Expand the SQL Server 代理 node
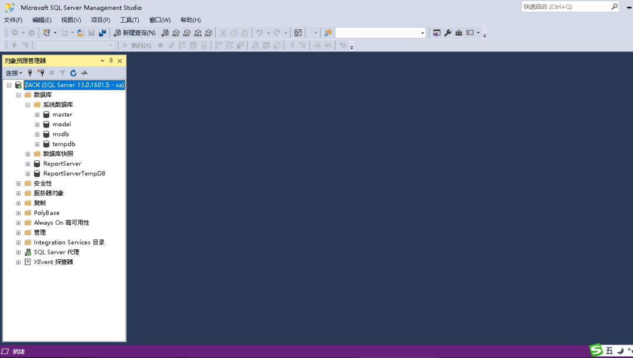Image resolution: width=633 pixels, height=358 pixels. (x=18, y=253)
